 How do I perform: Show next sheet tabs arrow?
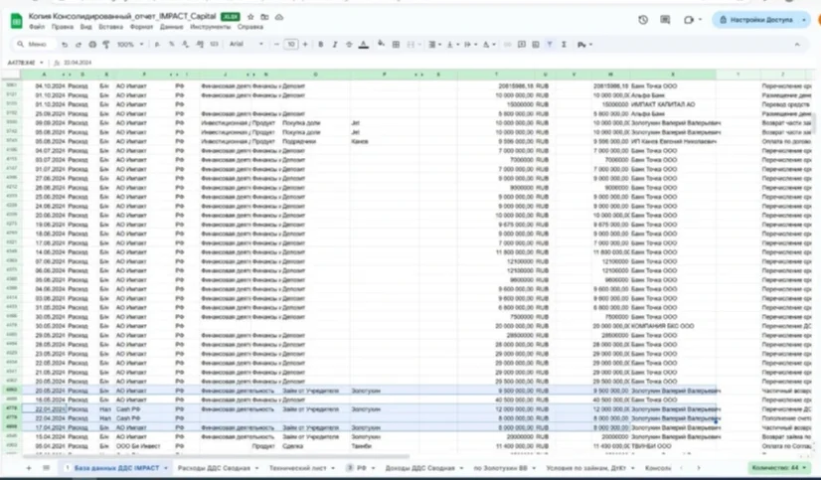click(x=699, y=468)
